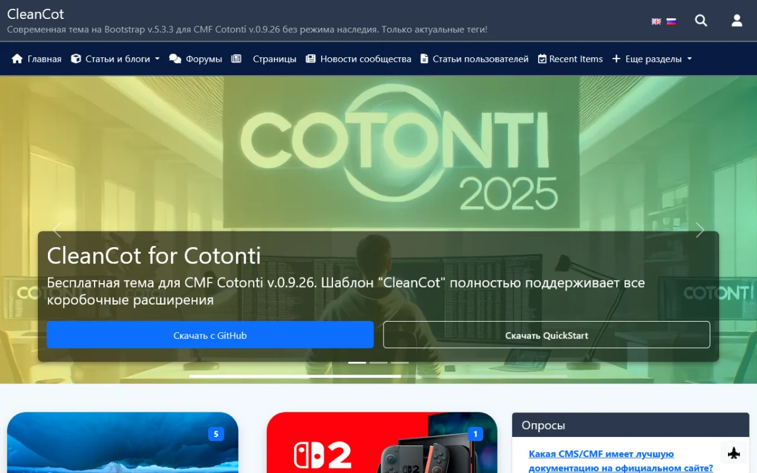
Task: Open the blue mountain landscape card thumbnail
Action: pyautogui.click(x=122, y=443)
